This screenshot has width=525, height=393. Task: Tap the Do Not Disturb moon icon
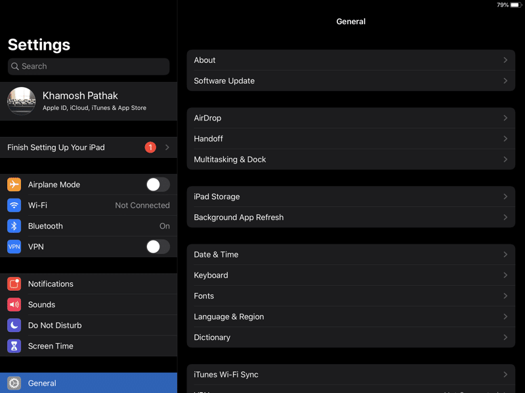coord(14,326)
